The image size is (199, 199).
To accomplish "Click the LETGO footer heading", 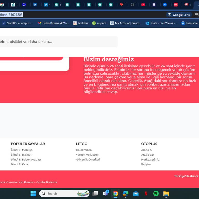I will tap(82, 144).
